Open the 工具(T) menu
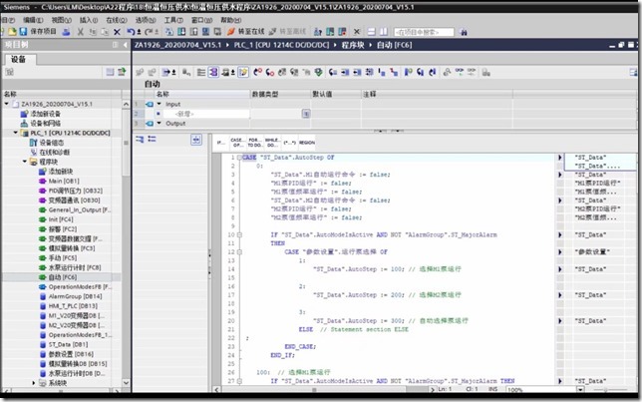This screenshot has height=402, width=642. pos(173,20)
